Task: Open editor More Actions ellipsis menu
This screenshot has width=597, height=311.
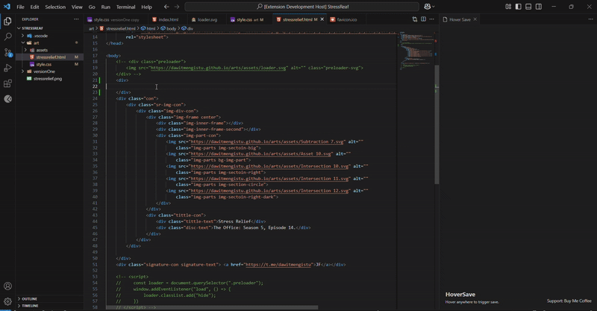Action: click(432, 19)
